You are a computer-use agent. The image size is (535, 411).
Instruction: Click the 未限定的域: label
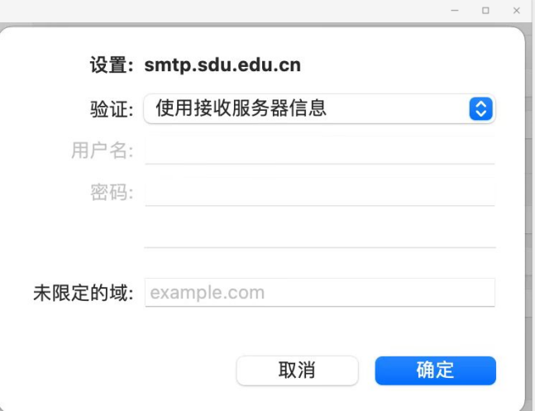(x=84, y=293)
